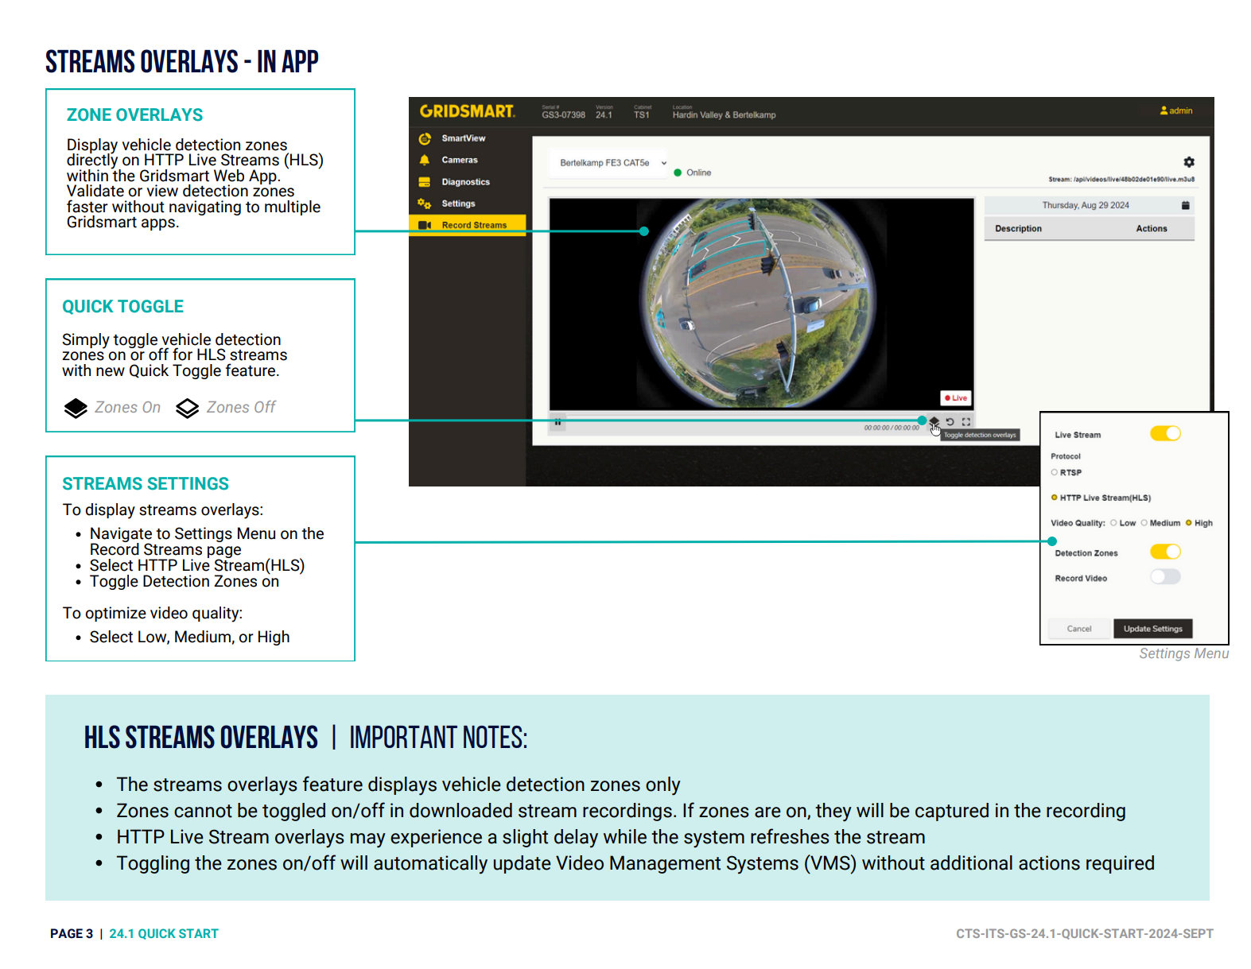This screenshot has height=969, width=1251.
Task: Click Update Settings button
Action: (x=1152, y=629)
